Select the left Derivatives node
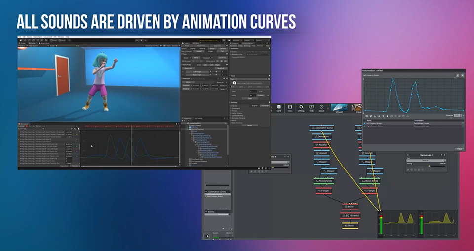The image size is (474, 251). point(321,137)
